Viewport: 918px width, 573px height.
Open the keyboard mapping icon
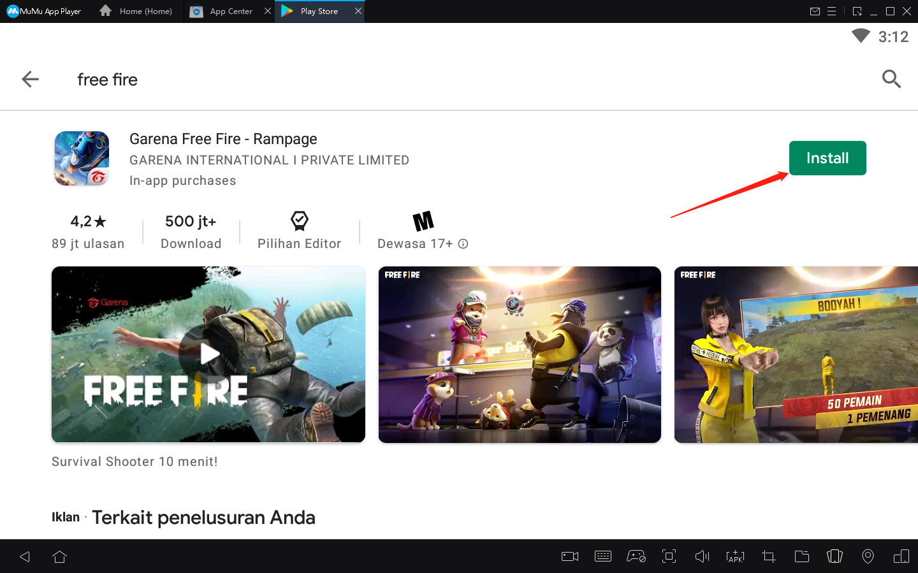pyautogui.click(x=603, y=556)
